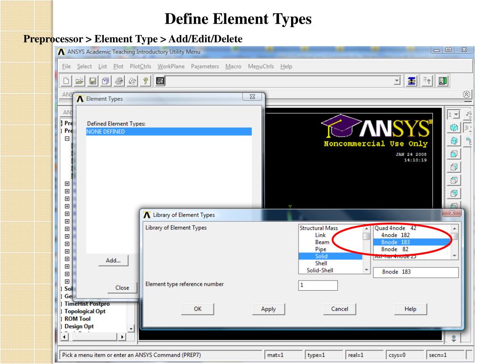
Task: Select the Right View cube icon
Action: coord(454,167)
